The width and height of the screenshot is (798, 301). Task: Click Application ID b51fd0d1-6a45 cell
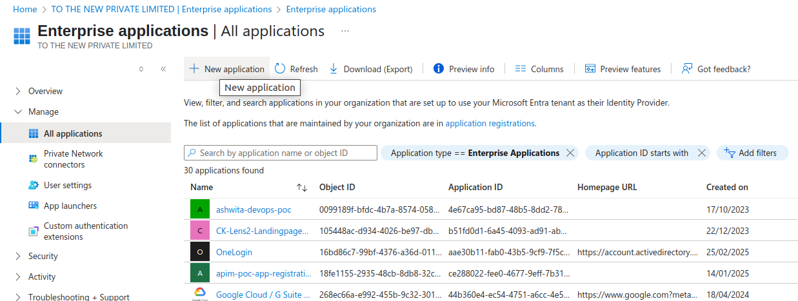[x=508, y=231]
